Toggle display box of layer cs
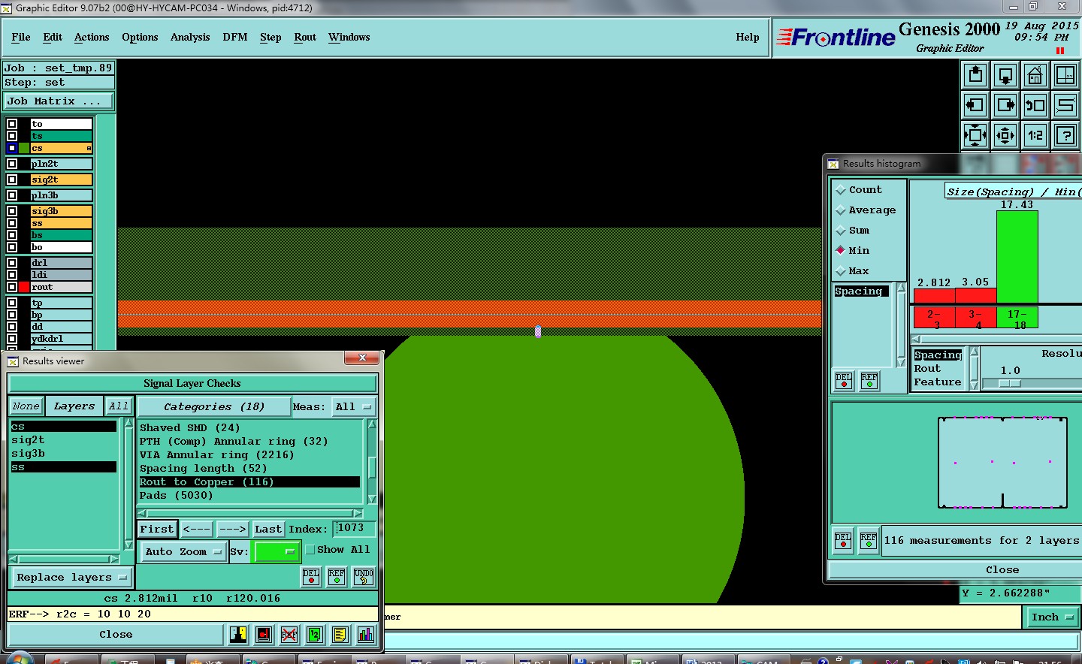Screen dimensions: 1082x664 12,148
